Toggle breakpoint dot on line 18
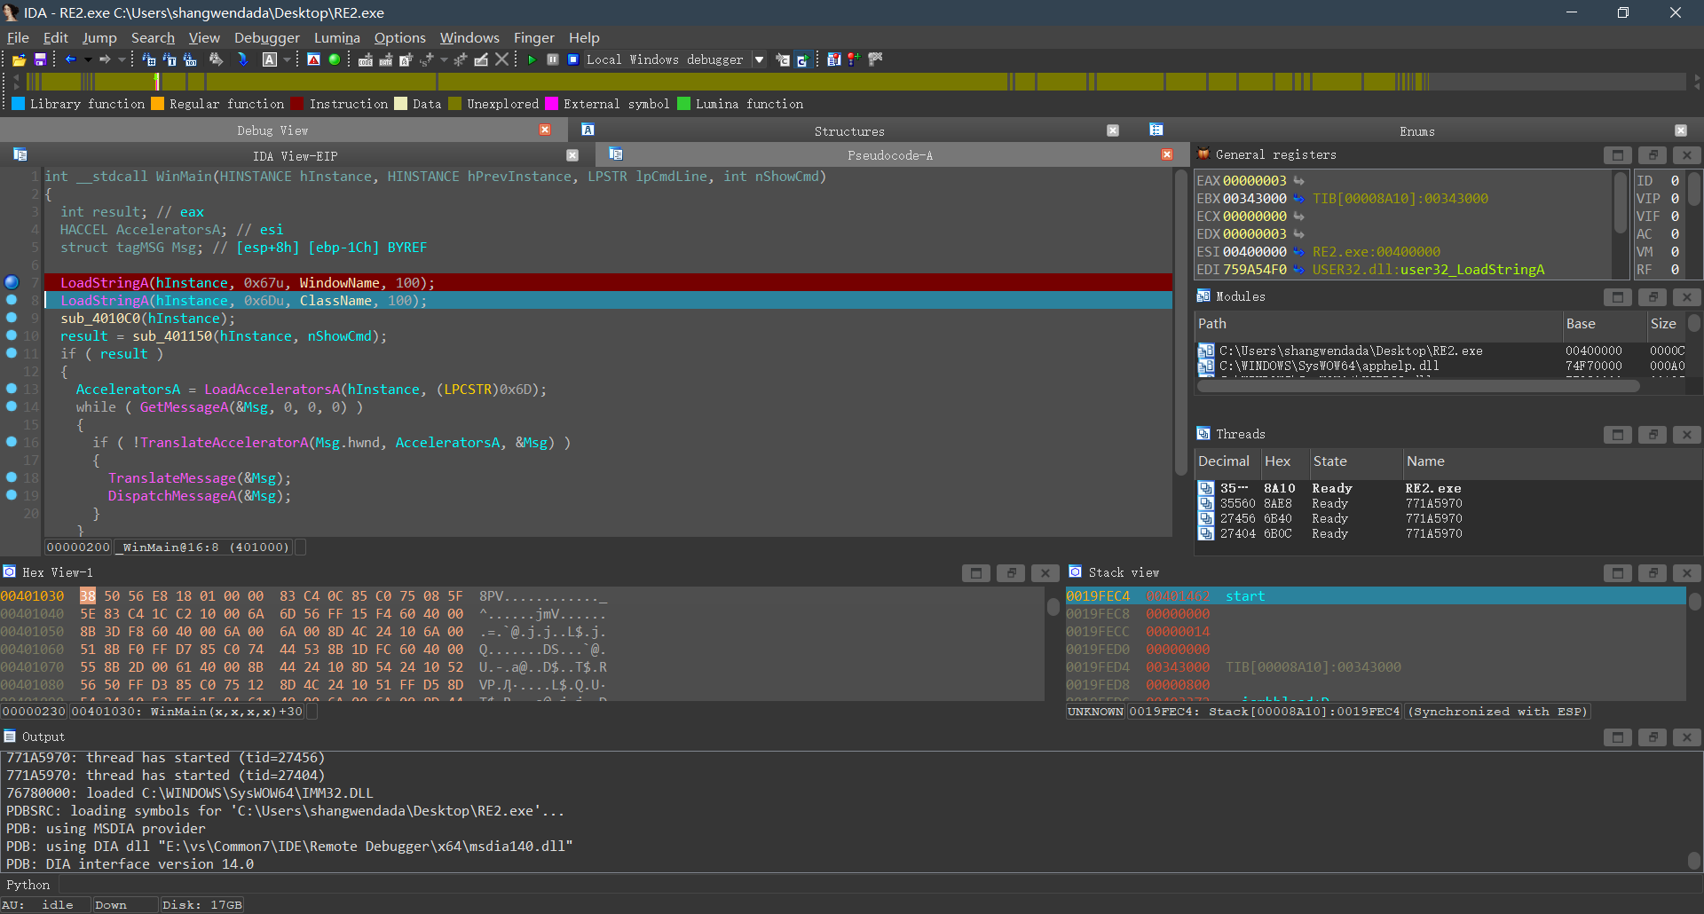 (12, 477)
